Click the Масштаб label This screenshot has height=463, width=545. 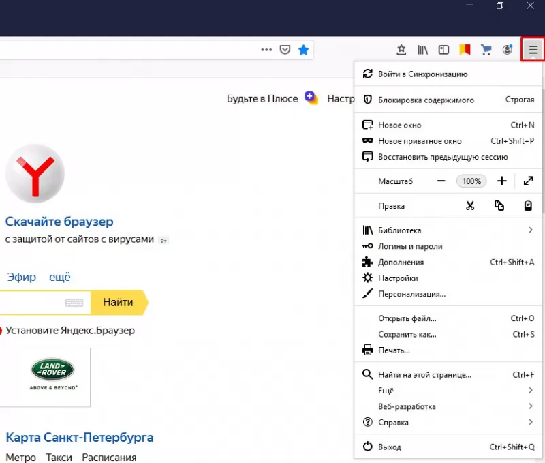(396, 181)
